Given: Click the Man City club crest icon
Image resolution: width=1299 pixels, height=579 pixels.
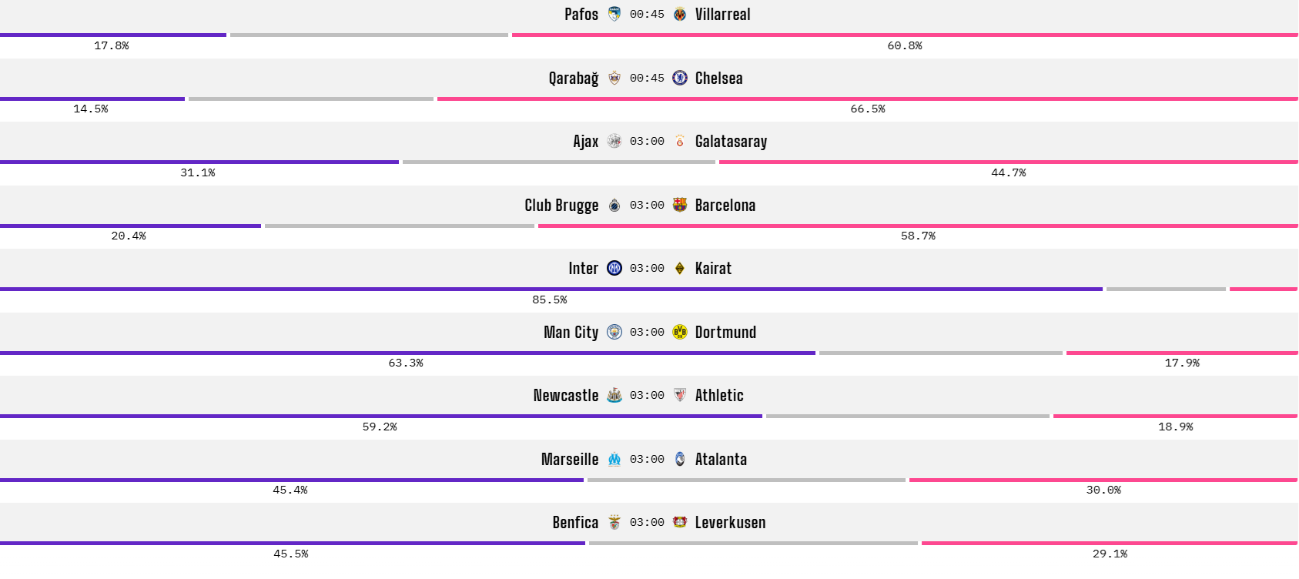Looking at the screenshot, I should pos(614,332).
